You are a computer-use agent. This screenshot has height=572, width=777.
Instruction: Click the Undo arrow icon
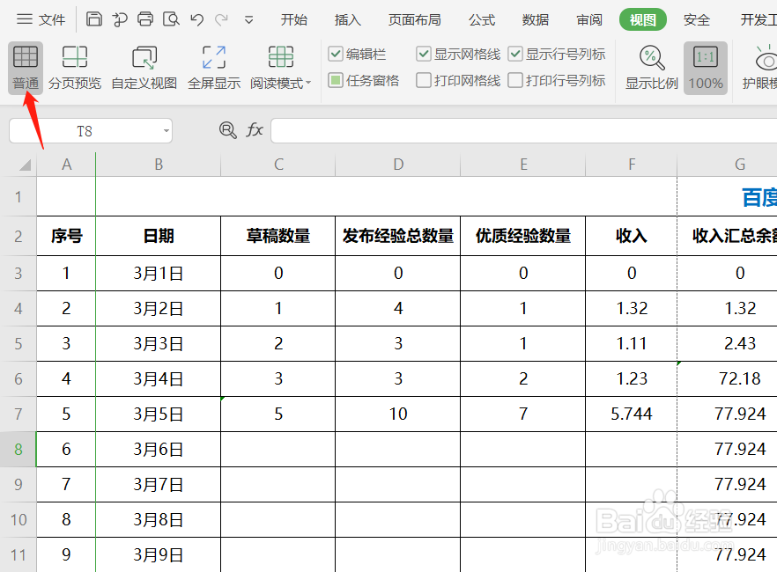tap(195, 18)
